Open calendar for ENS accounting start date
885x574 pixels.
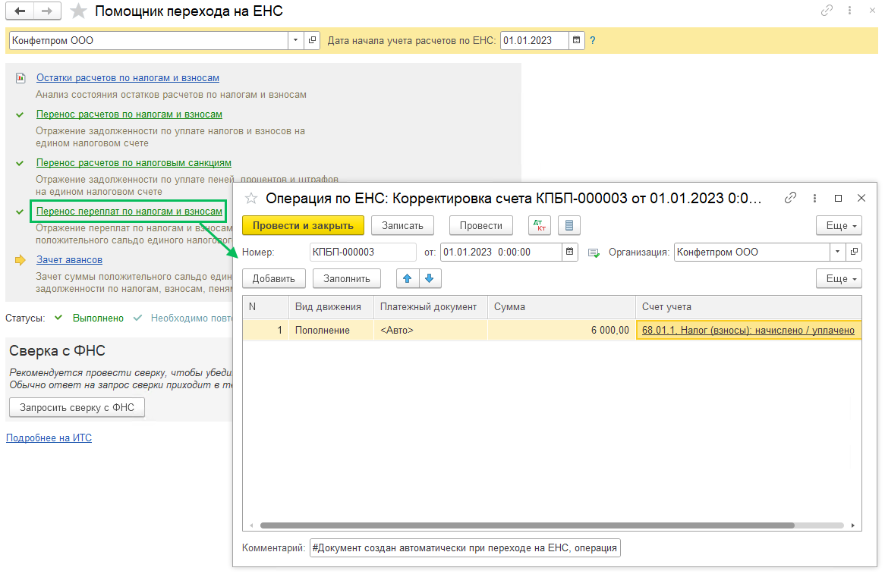(577, 40)
